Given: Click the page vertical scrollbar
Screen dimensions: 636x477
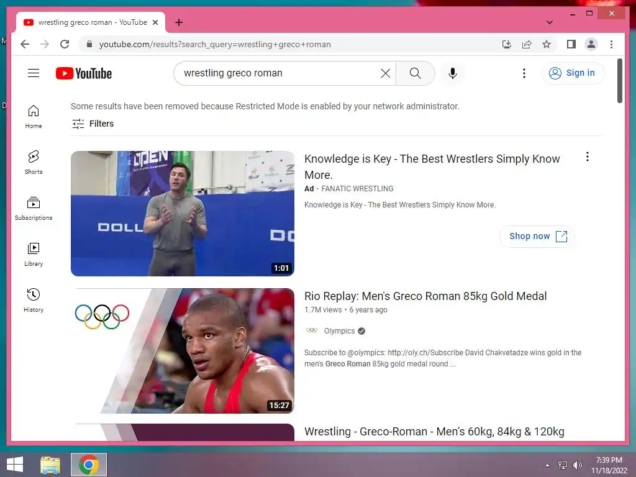Looking at the screenshot, I should (x=620, y=81).
